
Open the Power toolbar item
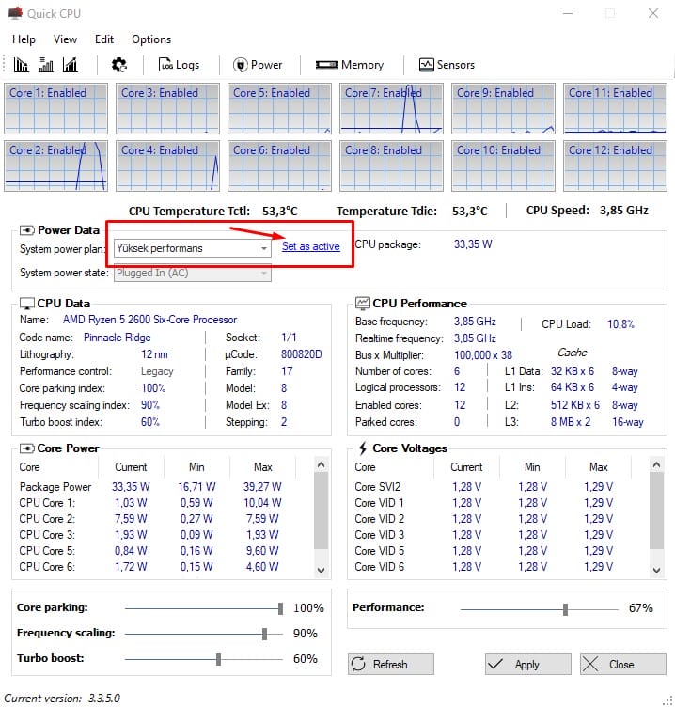tap(257, 65)
